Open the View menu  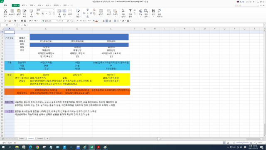(23, 5)
